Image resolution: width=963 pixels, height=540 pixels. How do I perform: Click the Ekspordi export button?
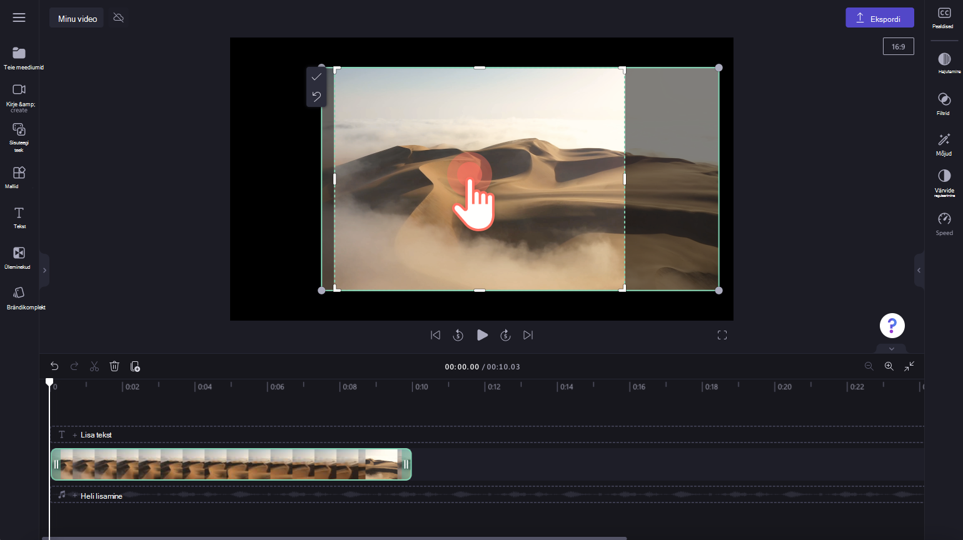point(880,17)
